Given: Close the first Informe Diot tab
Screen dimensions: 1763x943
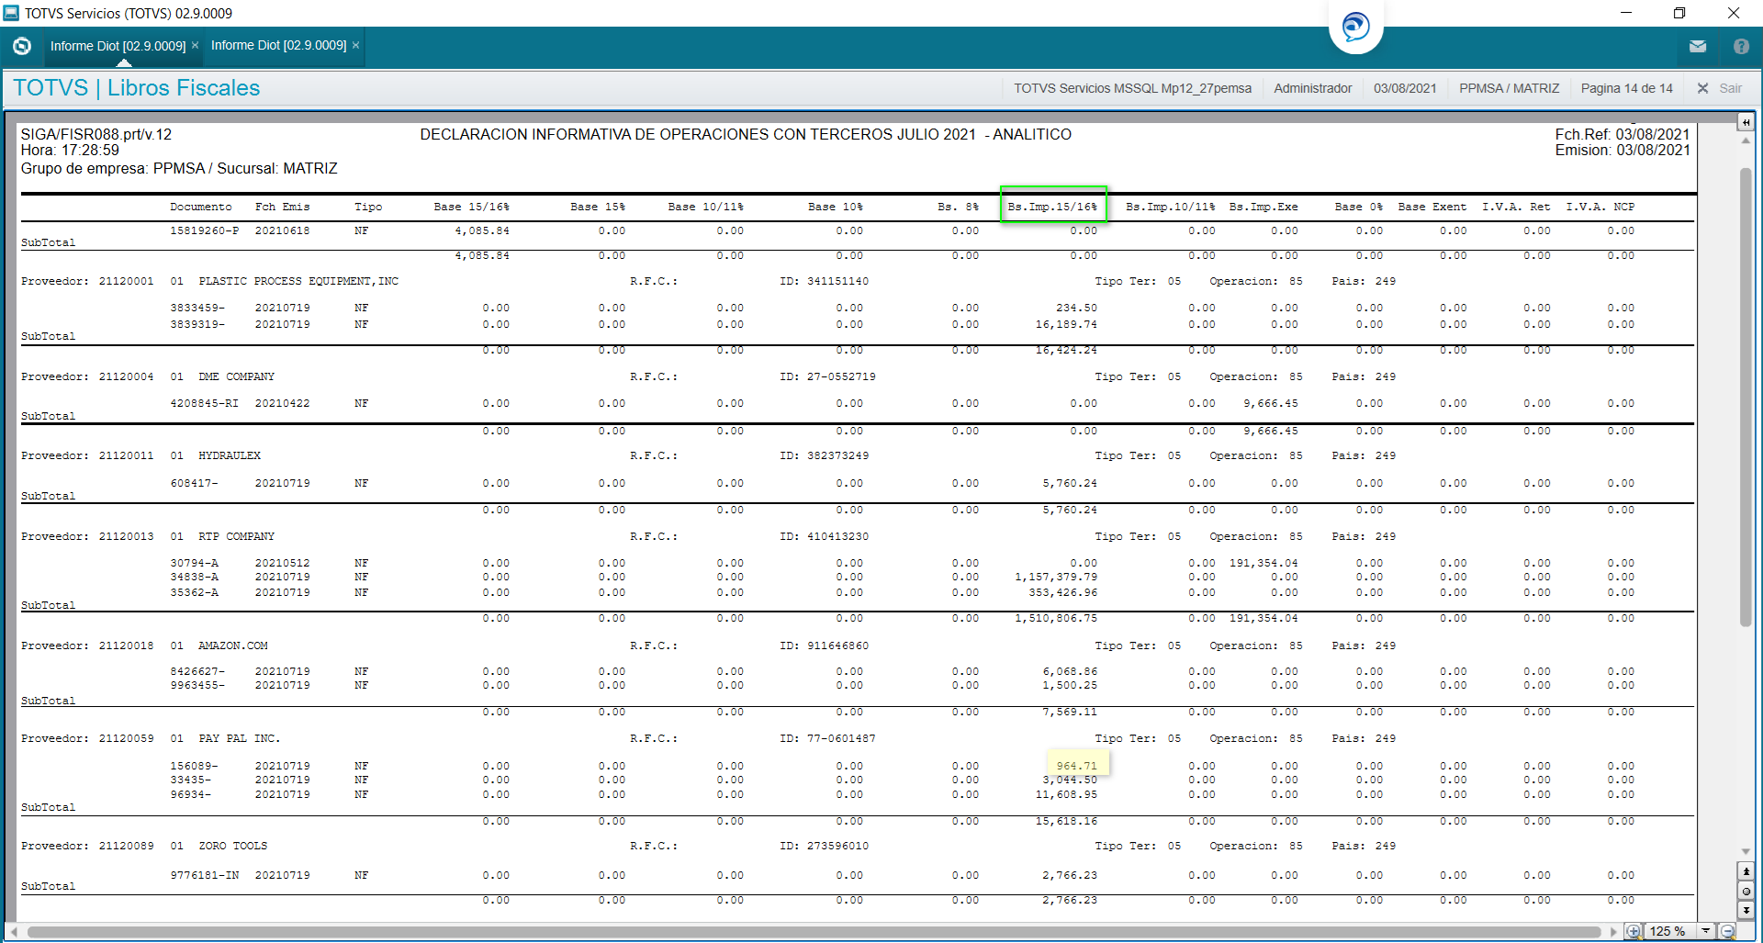Looking at the screenshot, I should (x=195, y=45).
